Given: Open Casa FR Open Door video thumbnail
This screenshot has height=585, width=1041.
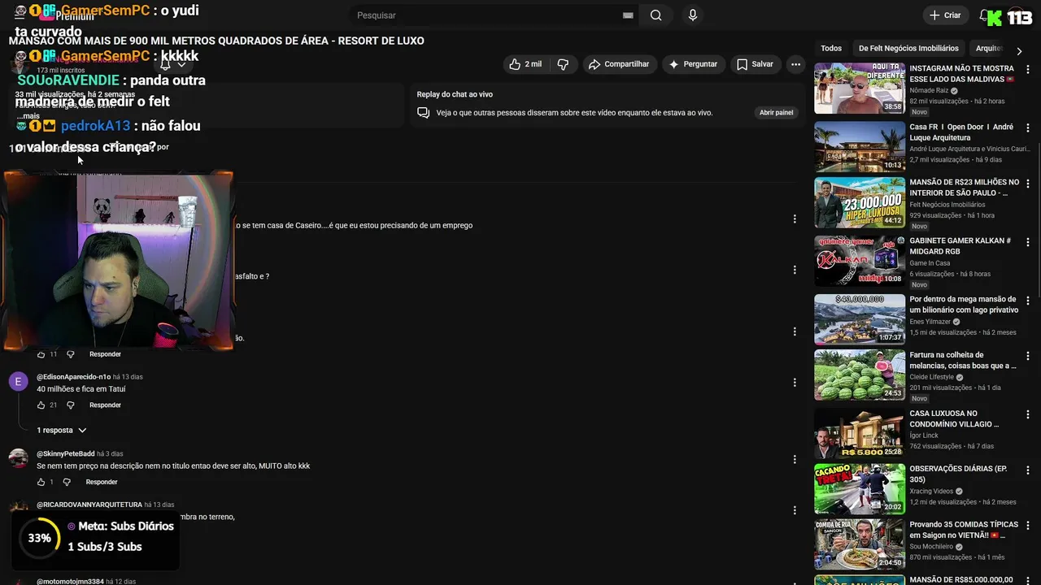Looking at the screenshot, I should point(860,147).
